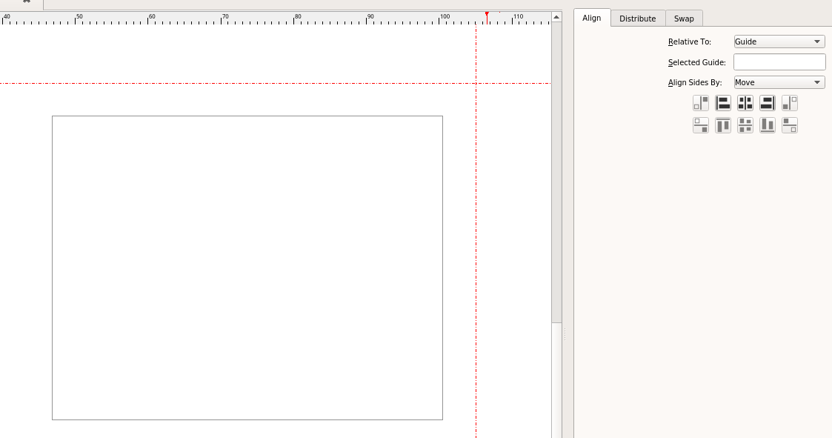Open the Relative To dropdown

pos(779,42)
